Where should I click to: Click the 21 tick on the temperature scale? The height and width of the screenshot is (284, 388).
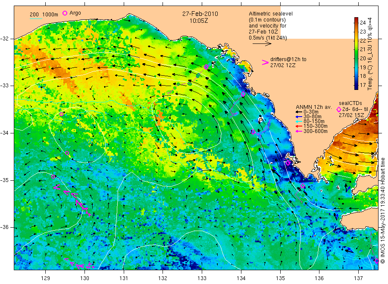point(363,49)
